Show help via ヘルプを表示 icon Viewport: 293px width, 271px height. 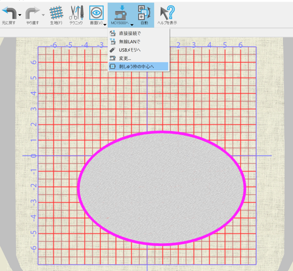(x=167, y=13)
